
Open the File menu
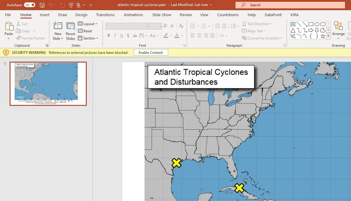tap(8, 15)
